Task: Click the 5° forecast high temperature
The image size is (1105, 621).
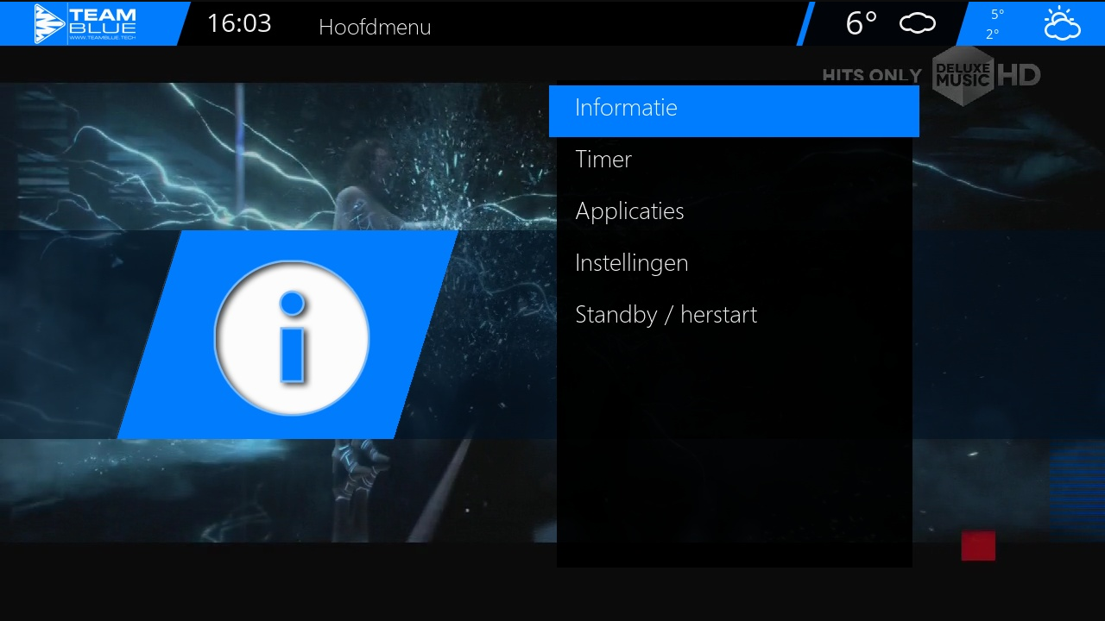Action: [997, 15]
